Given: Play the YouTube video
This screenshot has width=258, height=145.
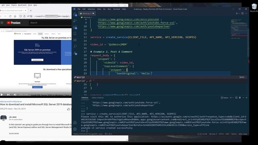Looking at the screenshot, I should click(2, 95).
